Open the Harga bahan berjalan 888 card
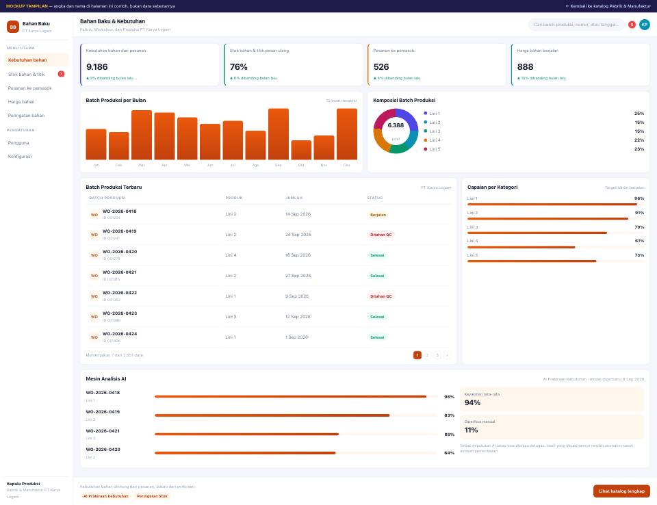Image resolution: width=657 pixels, height=505 pixels. point(580,64)
